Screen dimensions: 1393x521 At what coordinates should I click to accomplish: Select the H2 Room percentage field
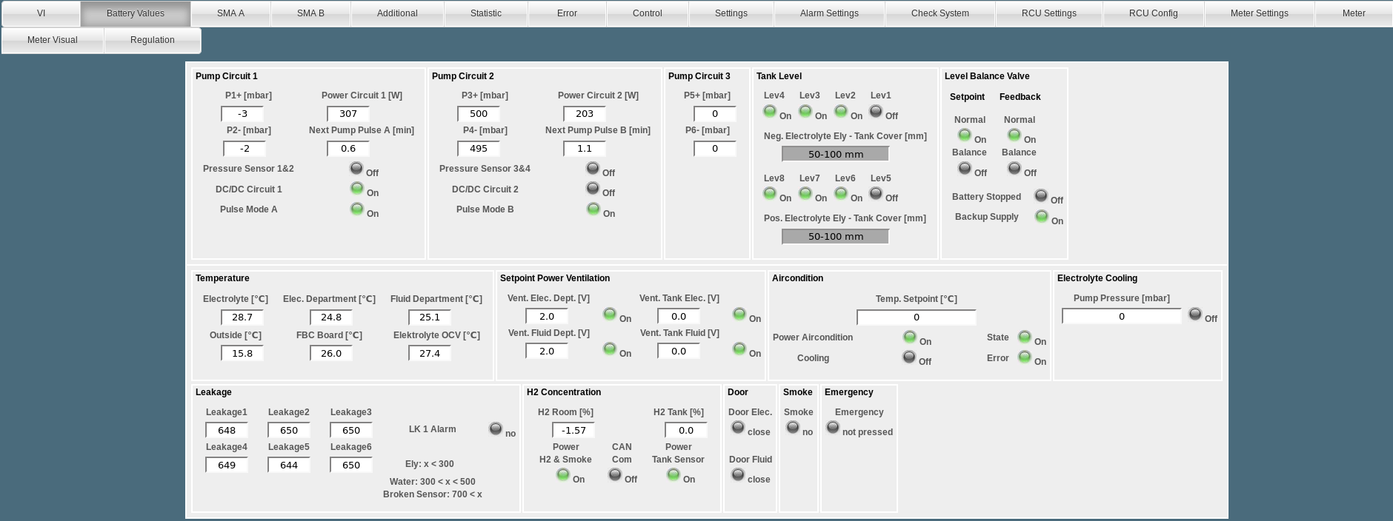[574, 430]
